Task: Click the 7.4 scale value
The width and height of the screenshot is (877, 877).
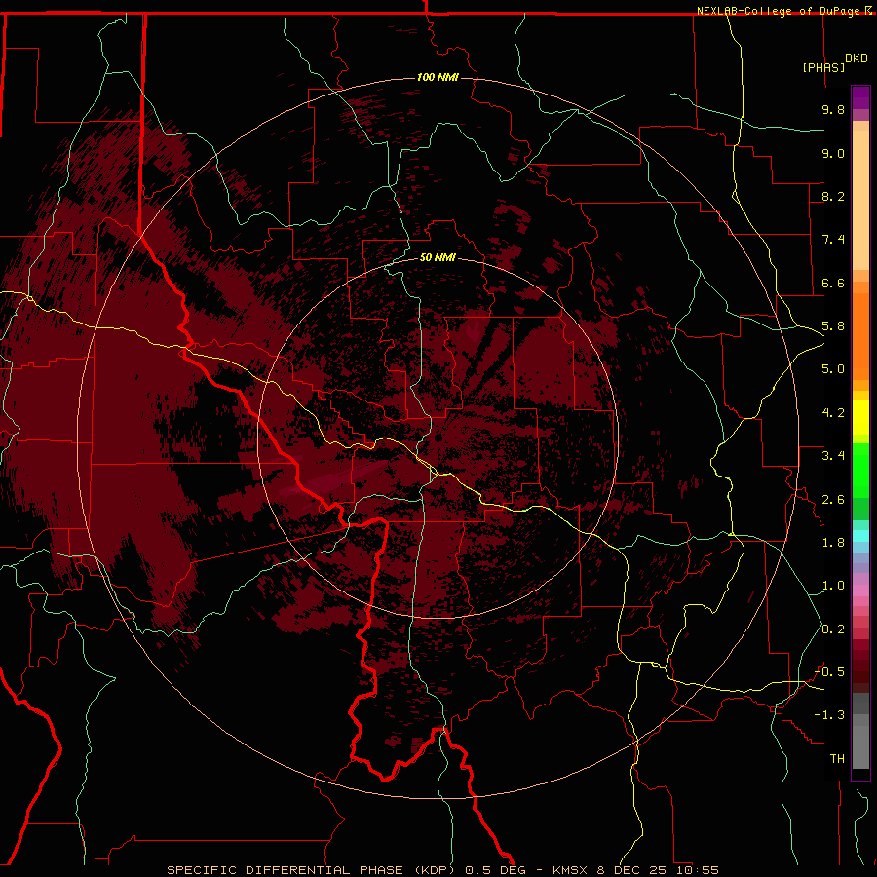Action: pyautogui.click(x=833, y=240)
